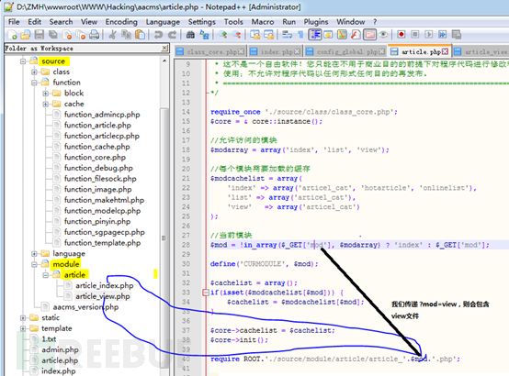Click the Playback macro icon
This screenshot has width=509, height=376.
click(428, 34)
